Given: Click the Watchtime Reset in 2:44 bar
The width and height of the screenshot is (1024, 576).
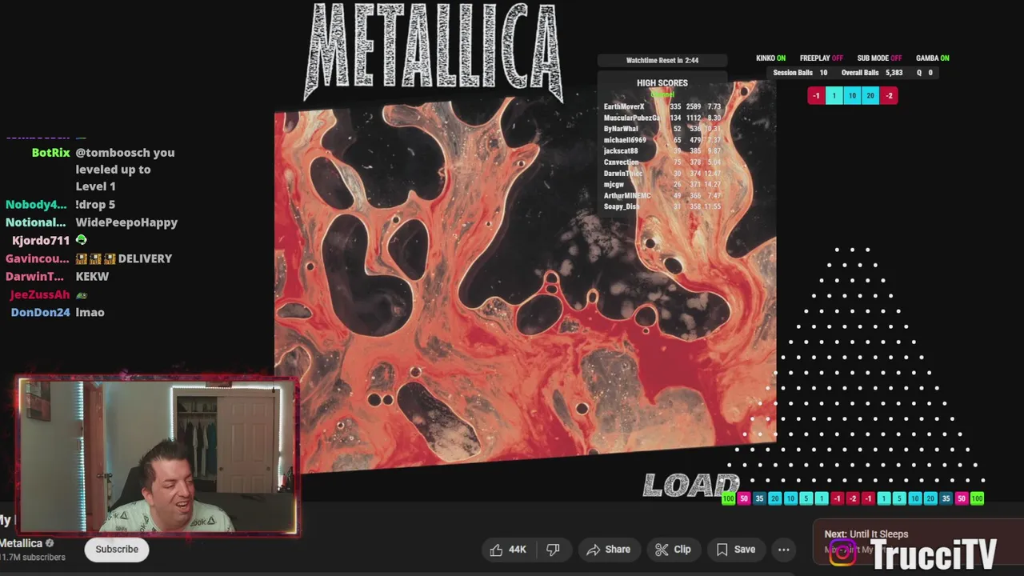Looking at the screenshot, I should [662, 61].
